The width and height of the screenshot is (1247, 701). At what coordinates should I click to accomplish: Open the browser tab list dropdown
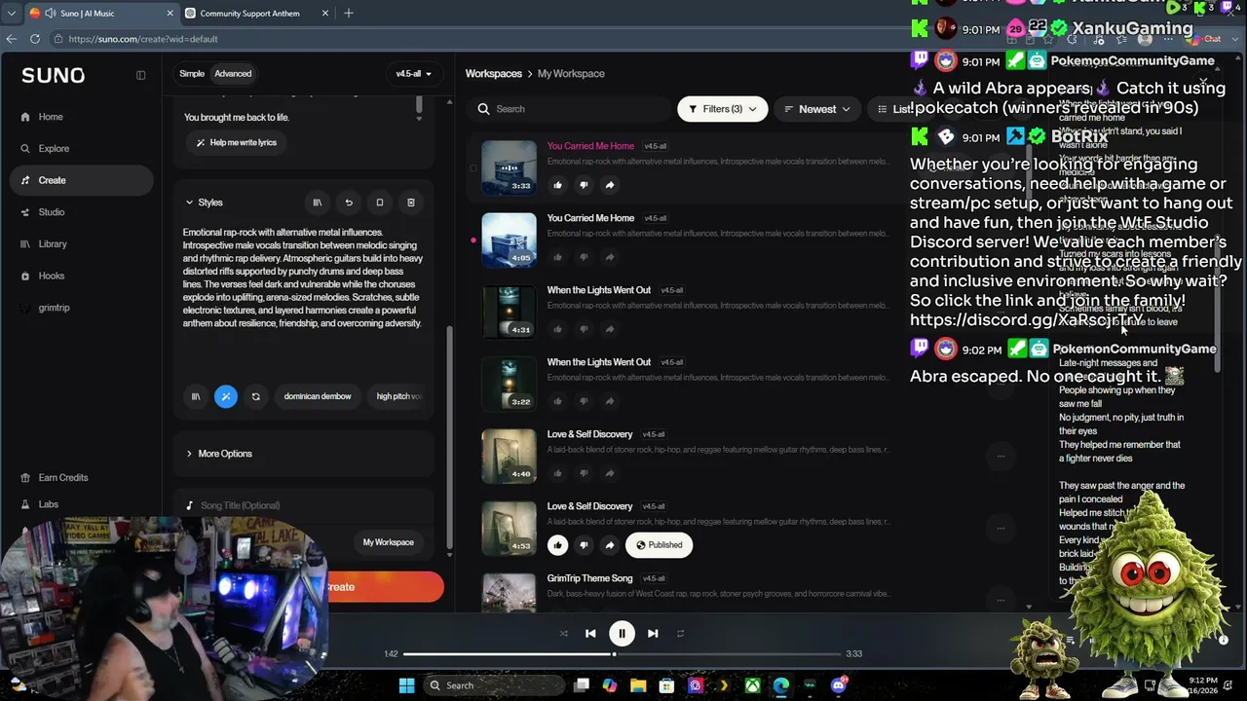11,14
